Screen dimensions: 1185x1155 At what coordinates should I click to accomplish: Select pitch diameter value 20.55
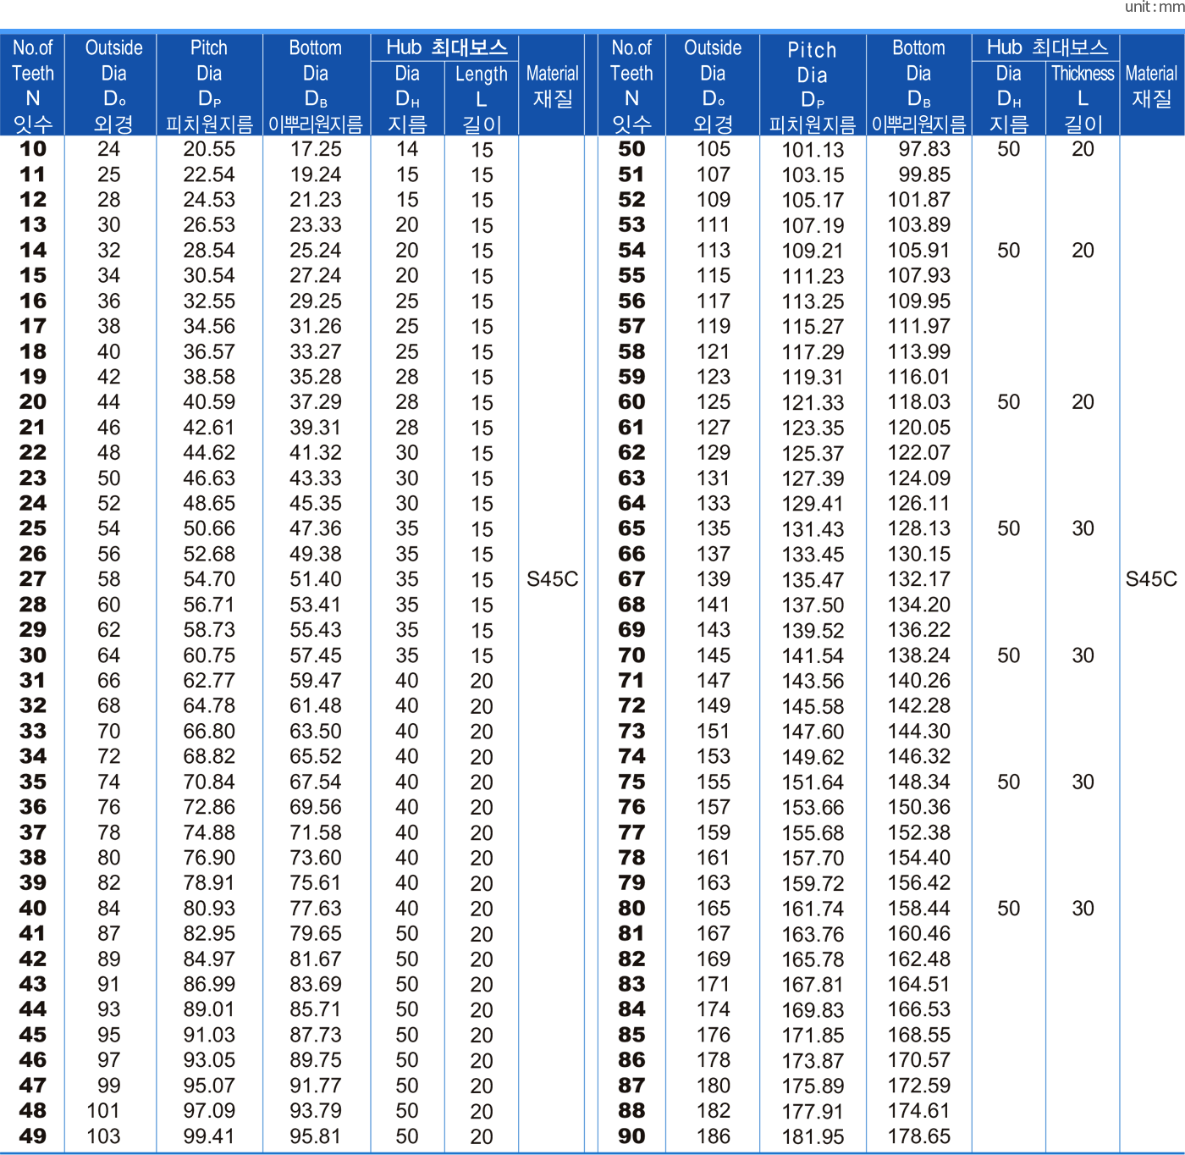click(209, 149)
